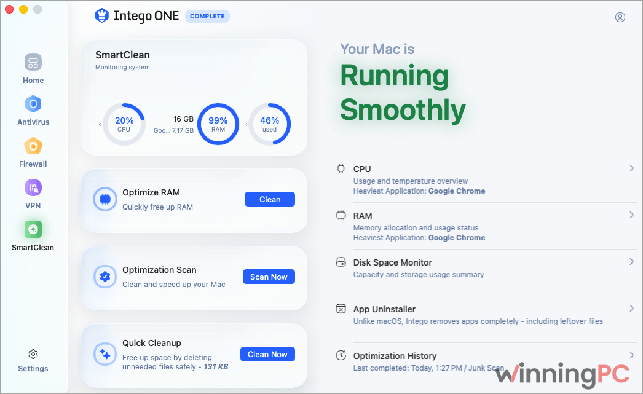
Task: Open the Disk Space Monitor title
Action: (393, 262)
